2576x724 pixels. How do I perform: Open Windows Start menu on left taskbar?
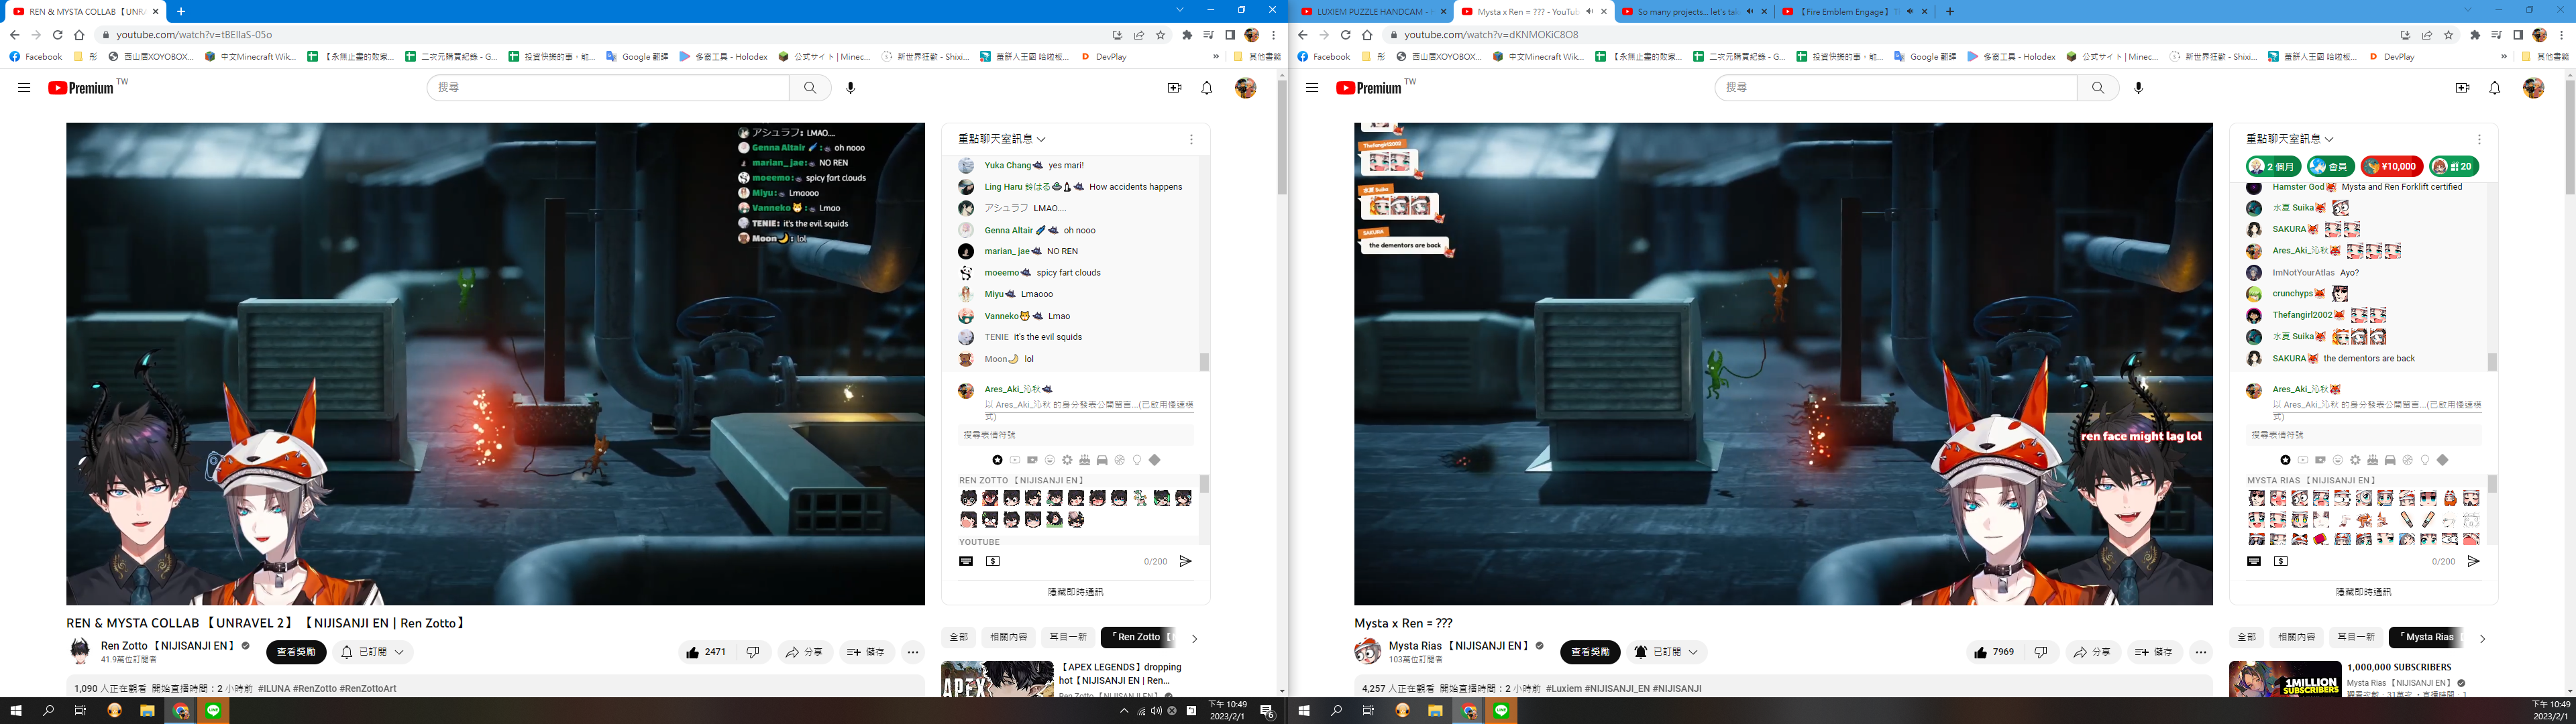[x=16, y=711]
